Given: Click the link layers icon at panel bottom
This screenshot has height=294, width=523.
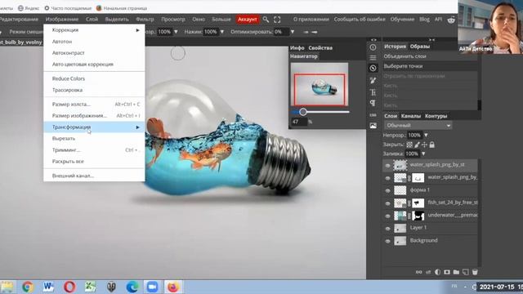Looking at the screenshot, I should click(x=418, y=272).
